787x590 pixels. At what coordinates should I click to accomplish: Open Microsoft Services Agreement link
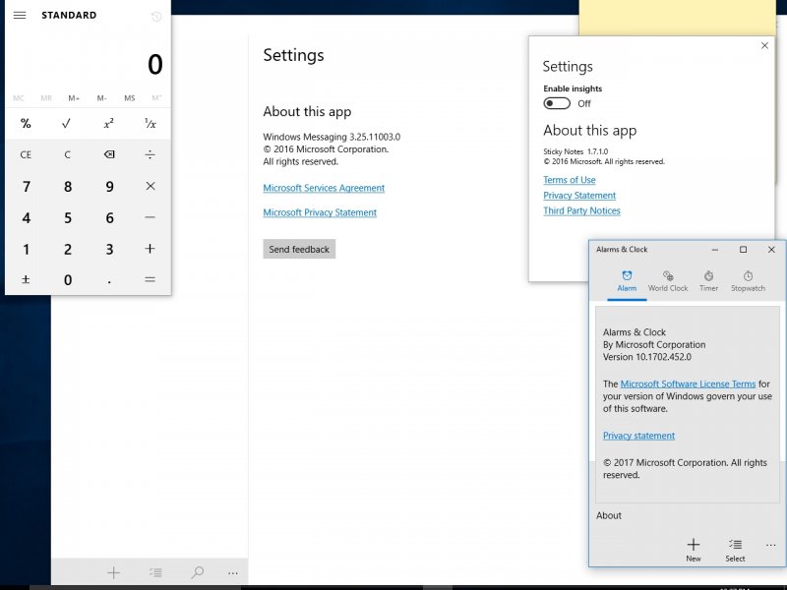pos(324,188)
